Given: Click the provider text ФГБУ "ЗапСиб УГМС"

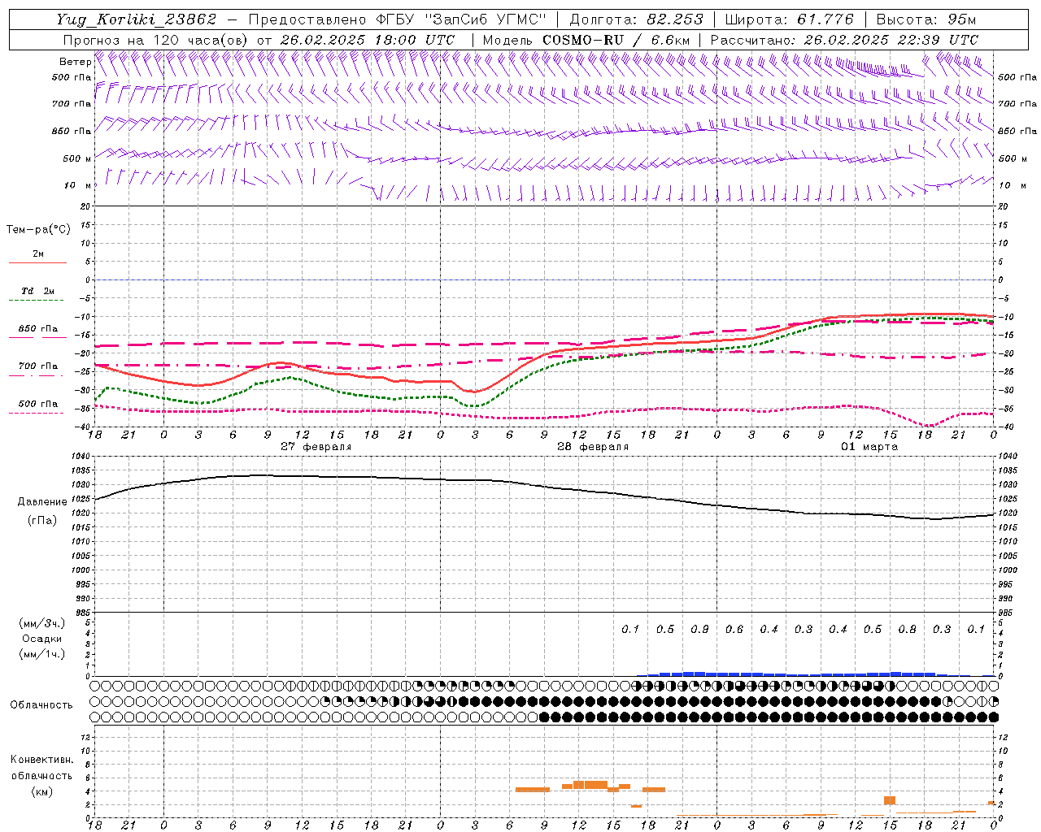Looking at the screenshot, I should pyautogui.click(x=461, y=19).
